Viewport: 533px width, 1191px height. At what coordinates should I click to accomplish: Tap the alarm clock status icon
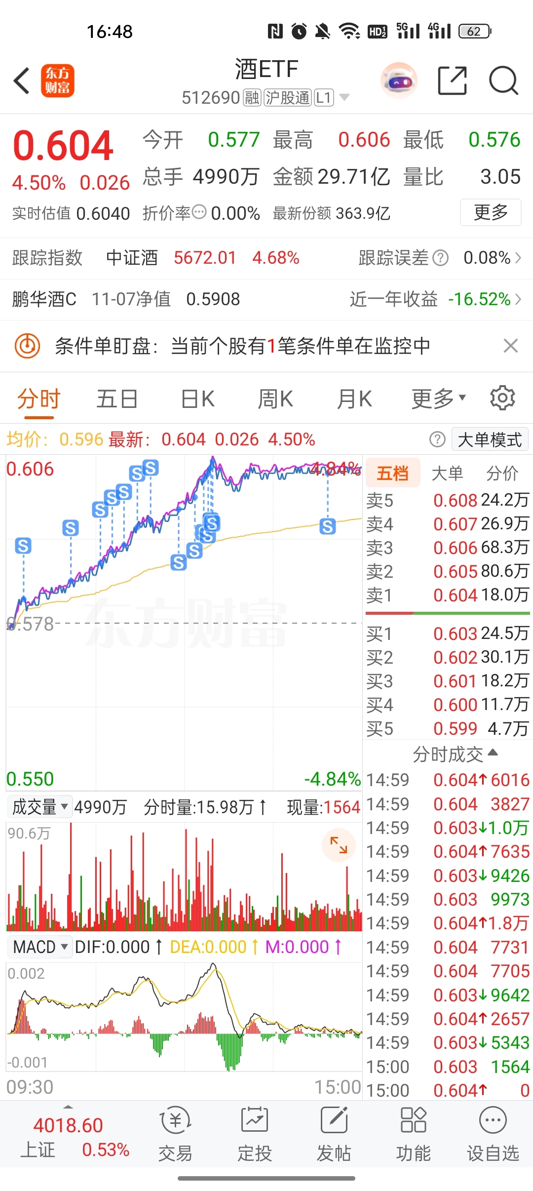pyautogui.click(x=299, y=32)
